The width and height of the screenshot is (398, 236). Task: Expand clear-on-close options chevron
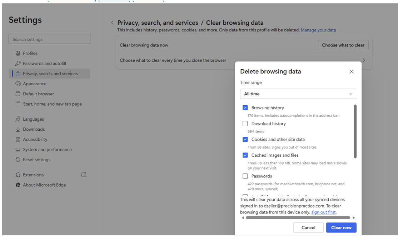[364, 60]
